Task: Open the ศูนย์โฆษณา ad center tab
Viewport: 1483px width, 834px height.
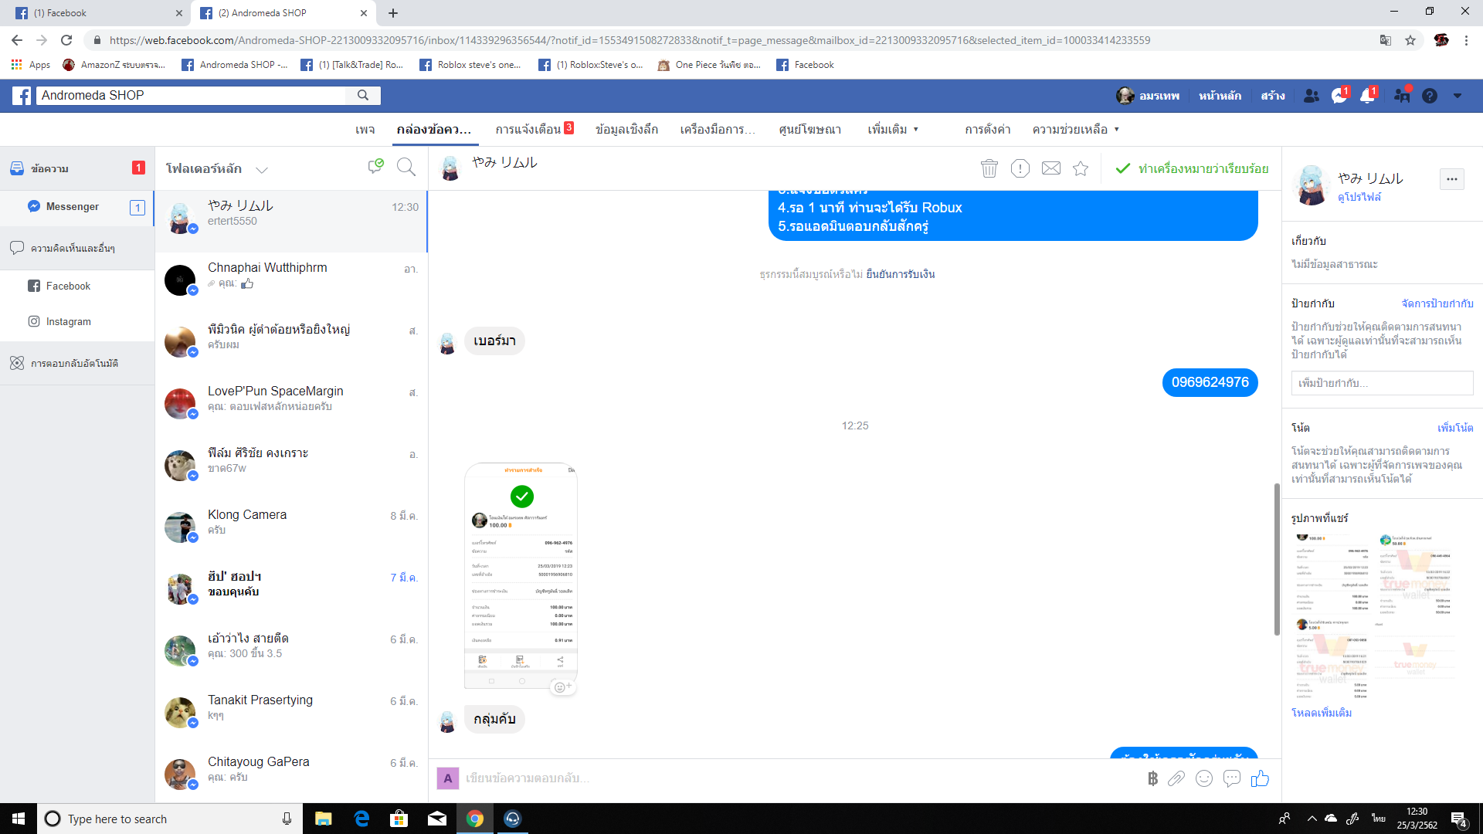Action: coord(809,130)
